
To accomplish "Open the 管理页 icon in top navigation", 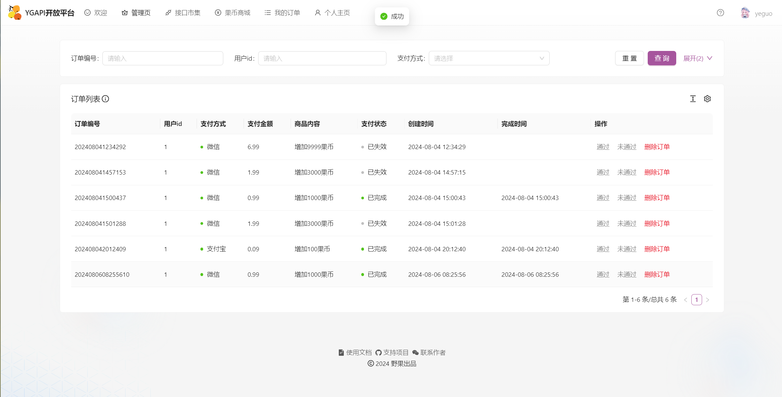I will click(x=125, y=12).
